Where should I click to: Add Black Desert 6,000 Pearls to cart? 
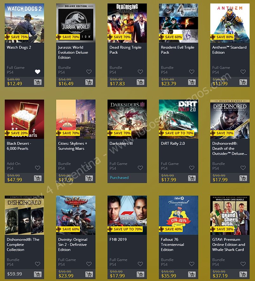point(38,178)
